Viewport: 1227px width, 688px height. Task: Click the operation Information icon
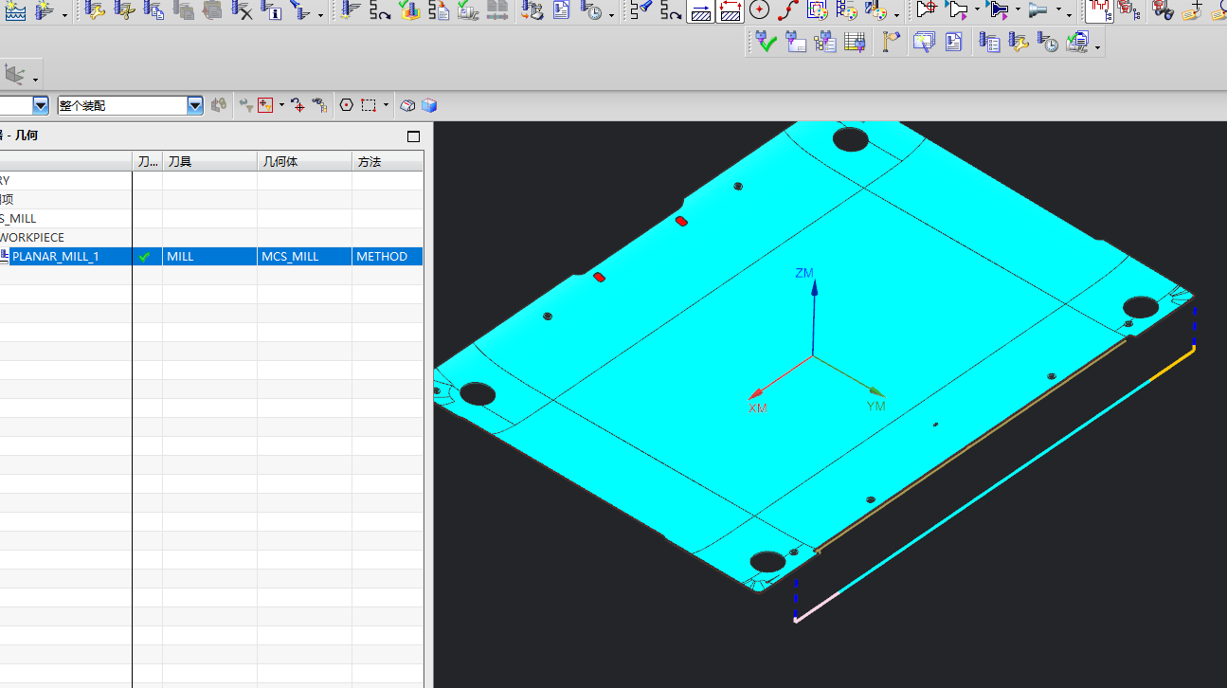[272, 10]
